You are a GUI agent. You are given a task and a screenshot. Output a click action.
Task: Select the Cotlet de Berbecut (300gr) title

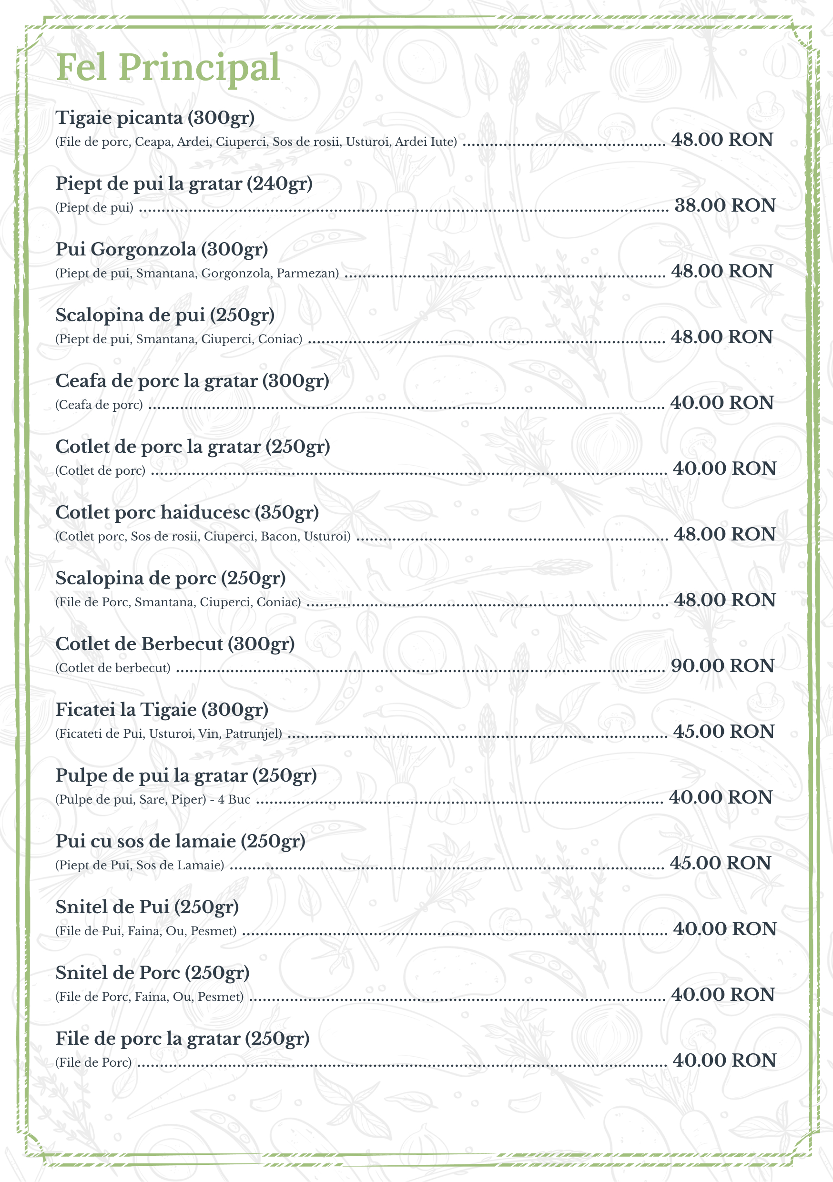coord(175,644)
